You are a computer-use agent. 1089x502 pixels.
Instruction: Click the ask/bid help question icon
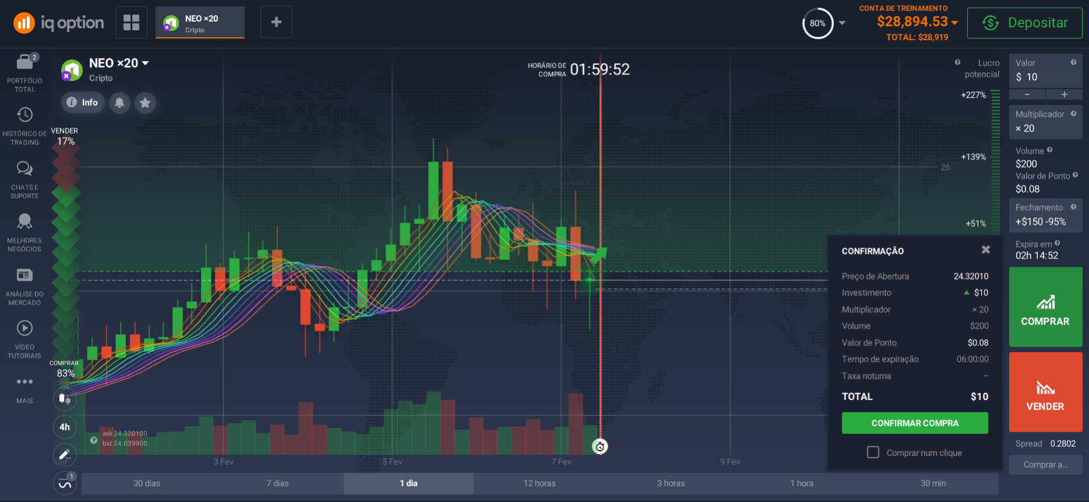click(94, 440)
